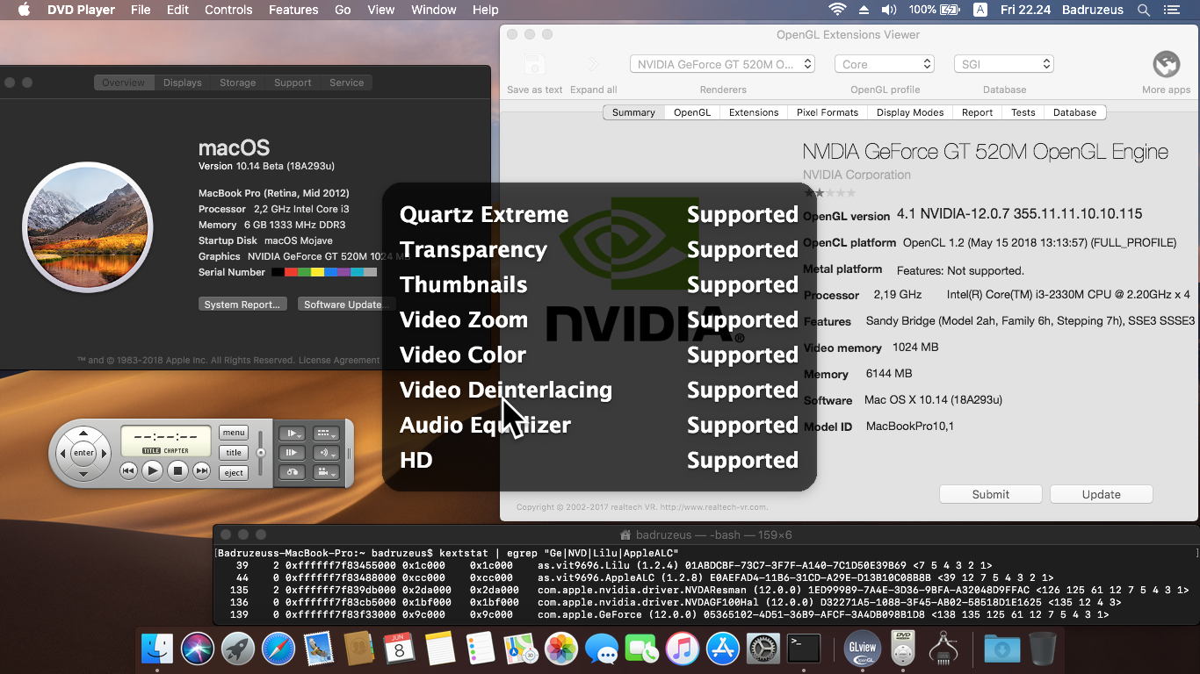The width and height of the screenshot is (1200, 674).
Task: Open the Database SGI dropdown
Action: click(1003, 64)
